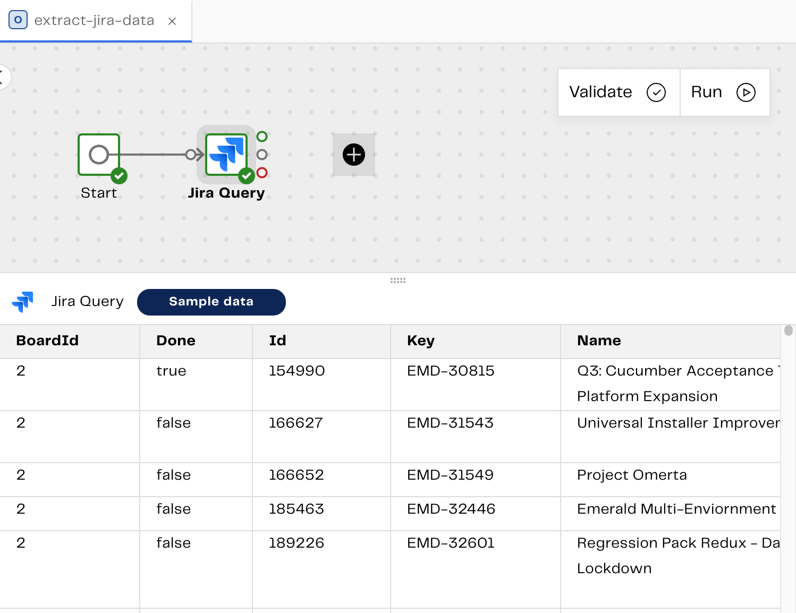Toggle the gray middle output port on Jira Query
796x613 pixels.
(x=261, y=155)
